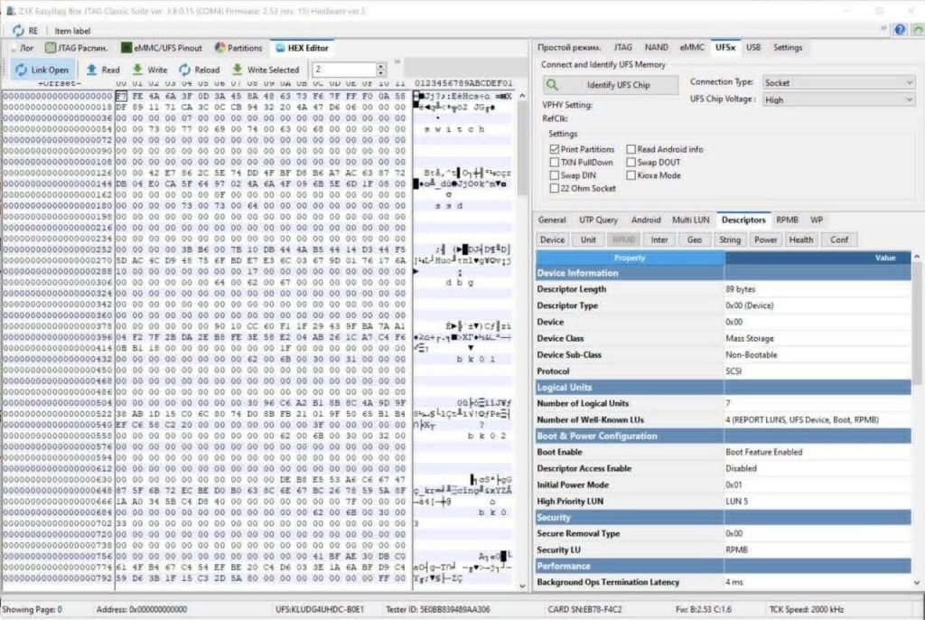Enable the Read Android info checkbox
Image resolution: width=925 pixels, height=620 pixels.
(631, 149)
